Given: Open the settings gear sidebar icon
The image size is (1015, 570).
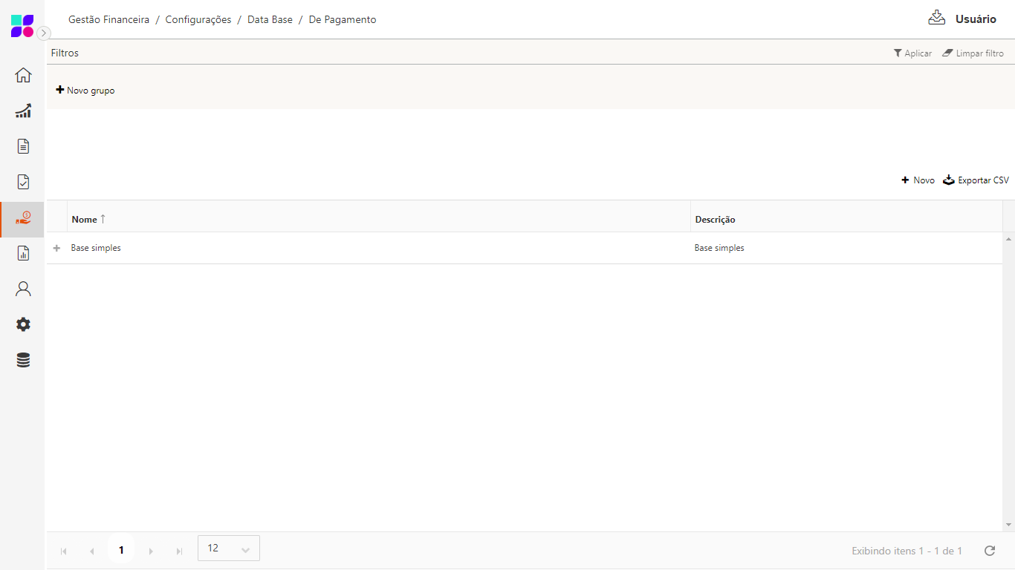Looking at the screenshot, I should tap(23, 324).
